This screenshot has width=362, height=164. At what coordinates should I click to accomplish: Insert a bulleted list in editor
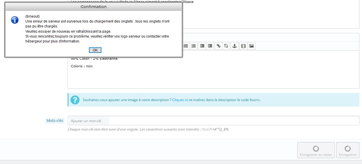point(186,46)
